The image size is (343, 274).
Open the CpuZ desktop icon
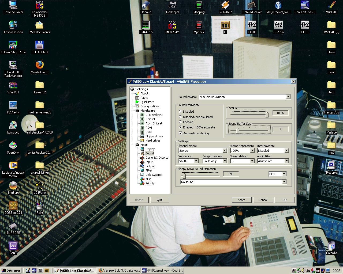[13, 248]
